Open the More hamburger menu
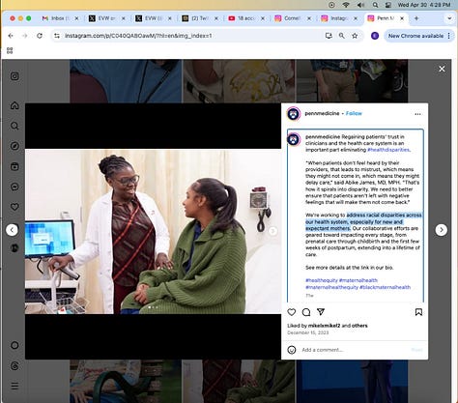458x403 pixels. [x=14, y=386]
